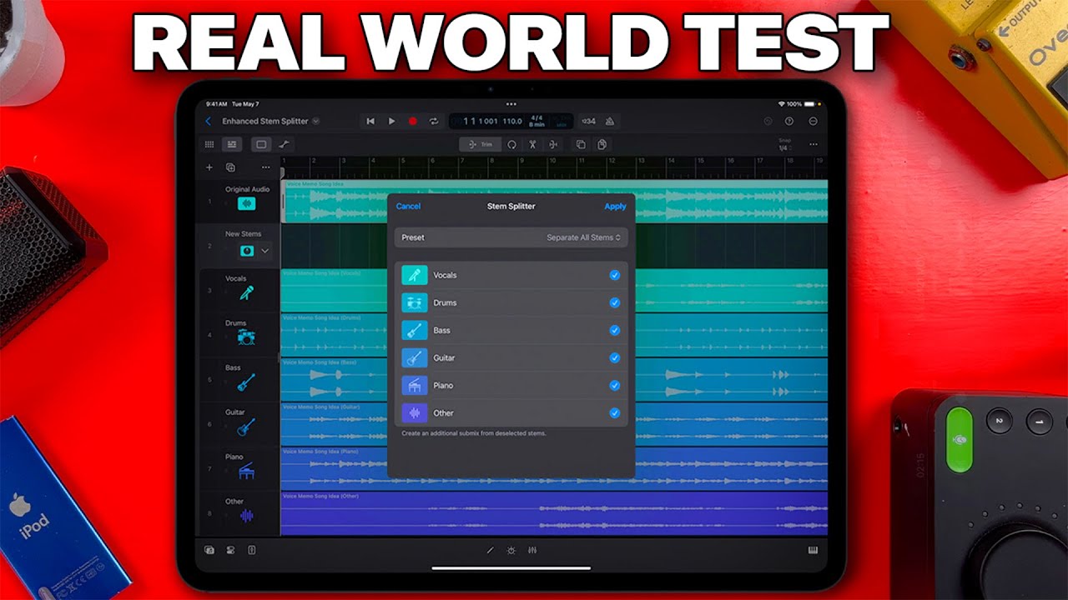Start playback with the Play button
This screenshot has width=1068, height=600.
(x=392, y=122)
